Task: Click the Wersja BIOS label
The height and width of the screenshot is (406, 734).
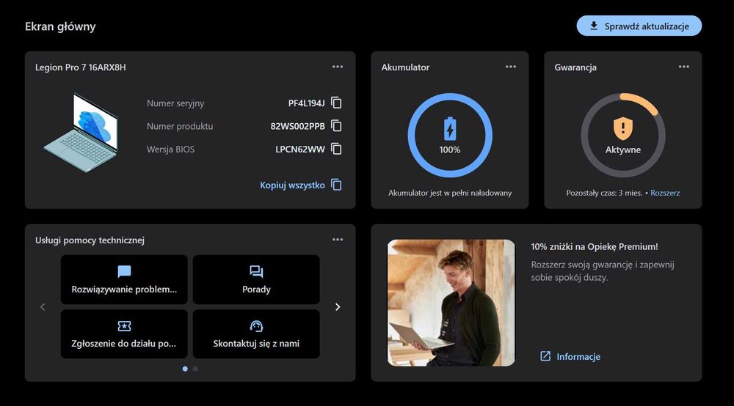Action: (170, 150)
